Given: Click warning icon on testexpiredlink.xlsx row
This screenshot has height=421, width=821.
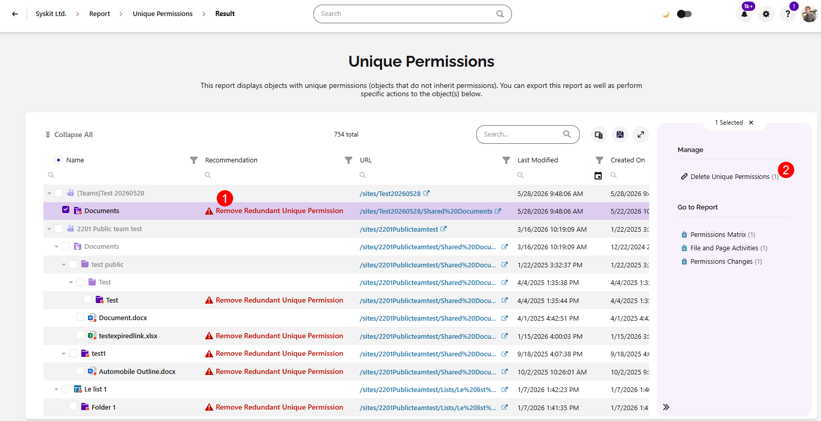Looking at the screenshot, I should point(209,336).
